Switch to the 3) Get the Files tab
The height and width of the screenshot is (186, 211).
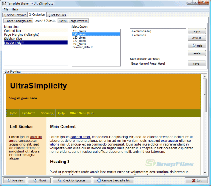57,15
